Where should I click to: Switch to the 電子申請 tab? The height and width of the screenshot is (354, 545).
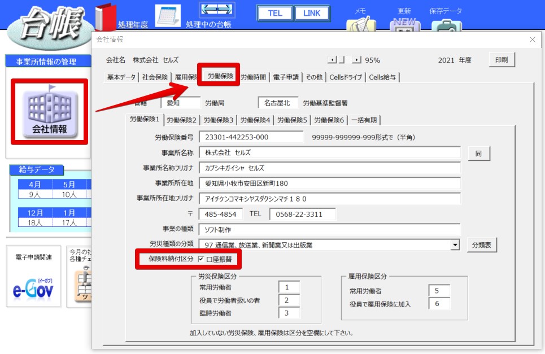click(286, 77)
